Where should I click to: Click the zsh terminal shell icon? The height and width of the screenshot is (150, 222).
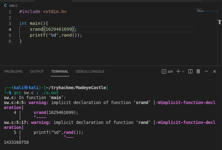tap(164, 71)
